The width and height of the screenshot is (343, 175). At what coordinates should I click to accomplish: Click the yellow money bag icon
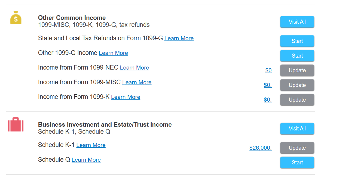click(x=16, y=17)
